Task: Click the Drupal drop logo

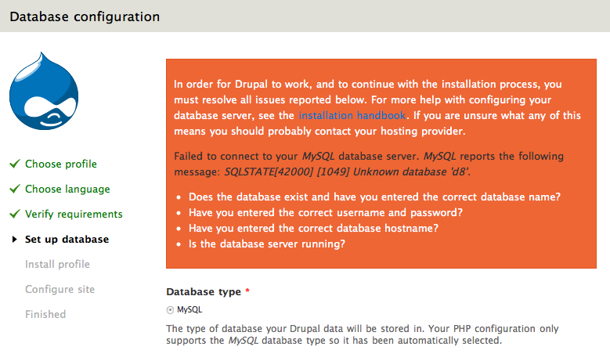Action: coord(44,91)
